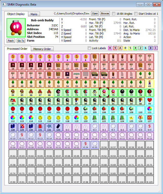Check the Lock Labels checkbox

coord(89,48)
